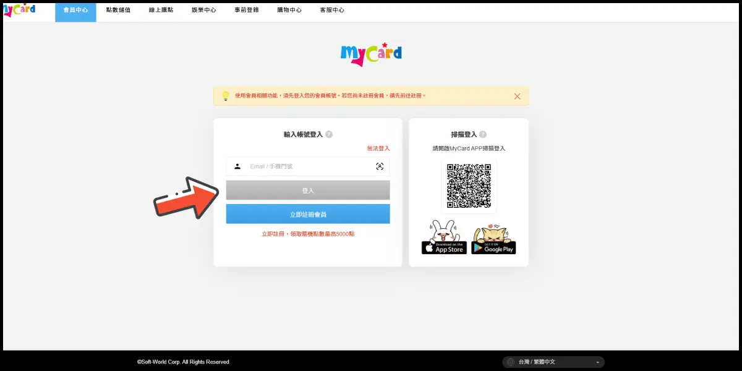This screenshot has width=742, height=371.
Task: Click the red 立即註冊，領取隨機點數 promo text
Action: 308,234
